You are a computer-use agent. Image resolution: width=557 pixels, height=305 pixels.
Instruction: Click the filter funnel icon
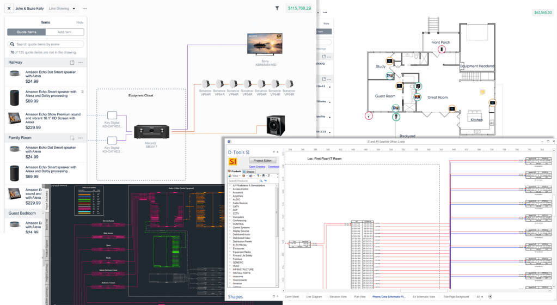[x=277, y=8]
